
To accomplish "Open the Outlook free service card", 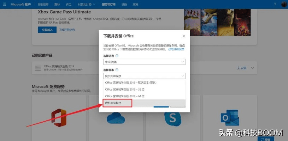I will click(x=230, y=118).
